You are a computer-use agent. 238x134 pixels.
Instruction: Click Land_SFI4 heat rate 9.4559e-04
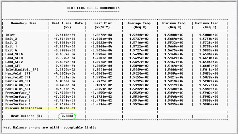65,54
